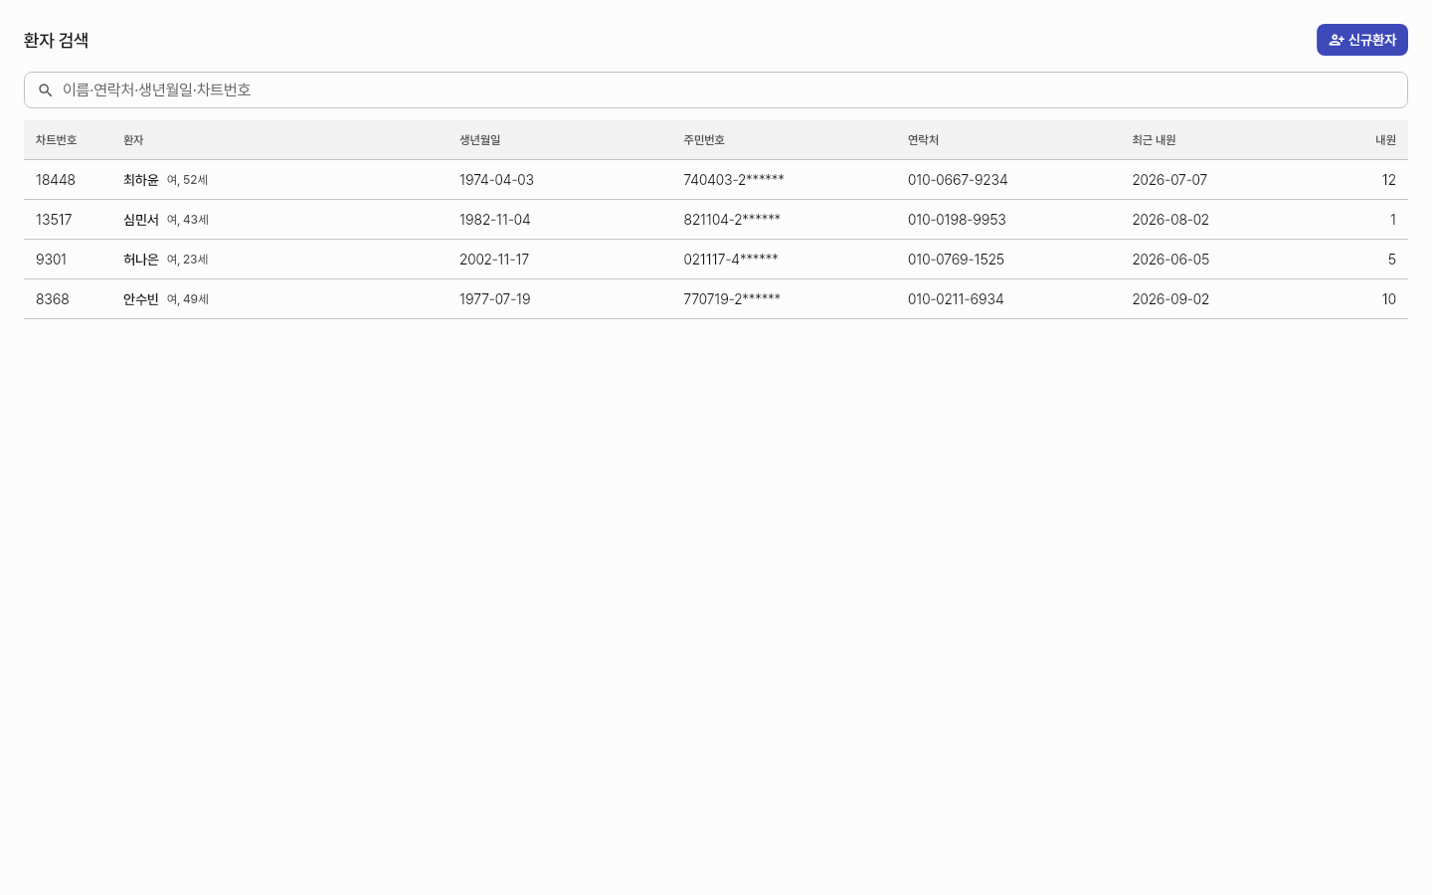Click the 내원 count column header
Image resolution: width=1432 pixels, height=895 pixels.
pos(1385,140)
